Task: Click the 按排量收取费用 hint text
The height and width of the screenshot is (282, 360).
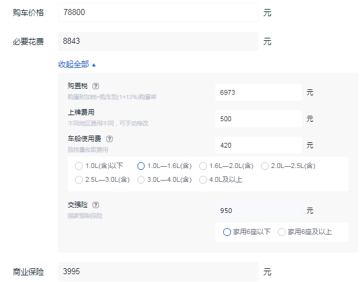Action: point(88,150)
